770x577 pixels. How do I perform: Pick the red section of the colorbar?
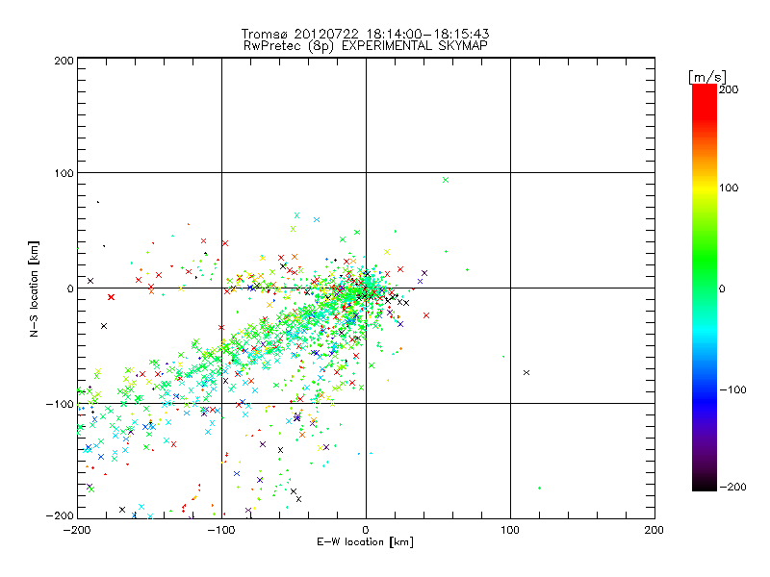(x=705, y=101)
